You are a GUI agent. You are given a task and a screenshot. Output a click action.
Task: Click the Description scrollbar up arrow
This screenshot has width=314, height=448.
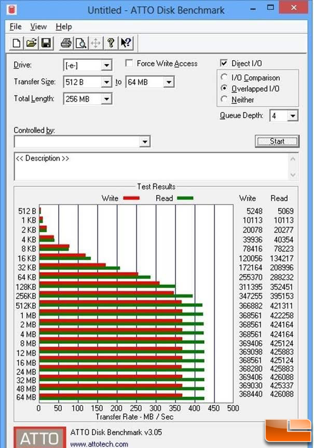tap(293, 159)
